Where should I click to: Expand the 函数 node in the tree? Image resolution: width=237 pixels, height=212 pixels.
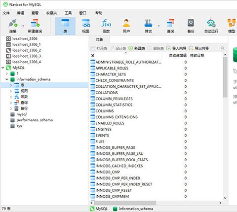tap(11, 97)
